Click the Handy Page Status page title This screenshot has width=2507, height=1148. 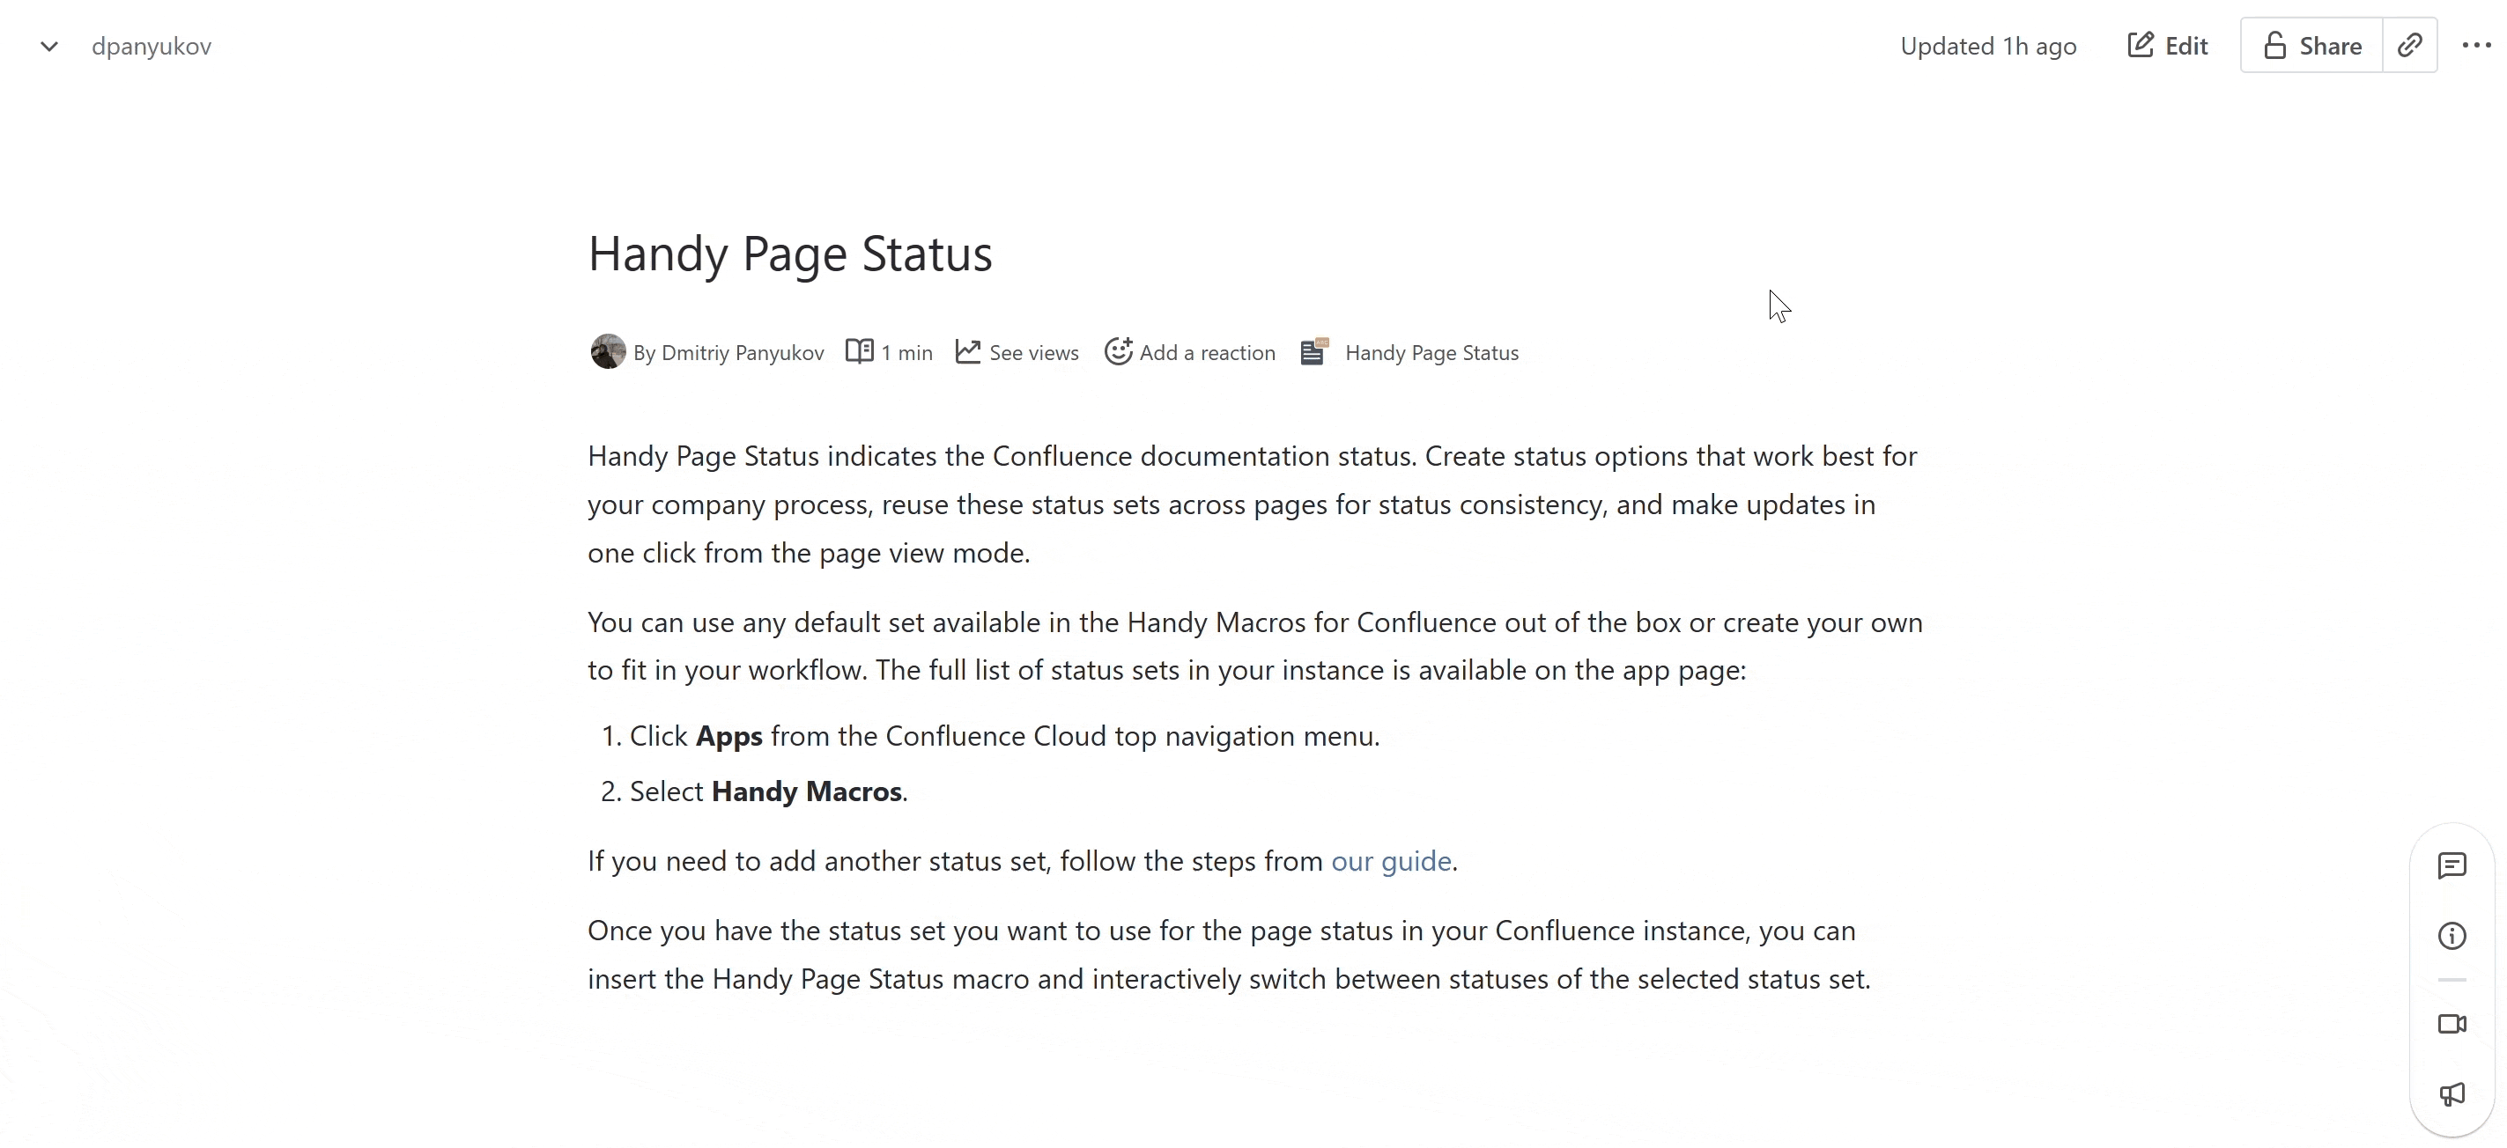789,254
